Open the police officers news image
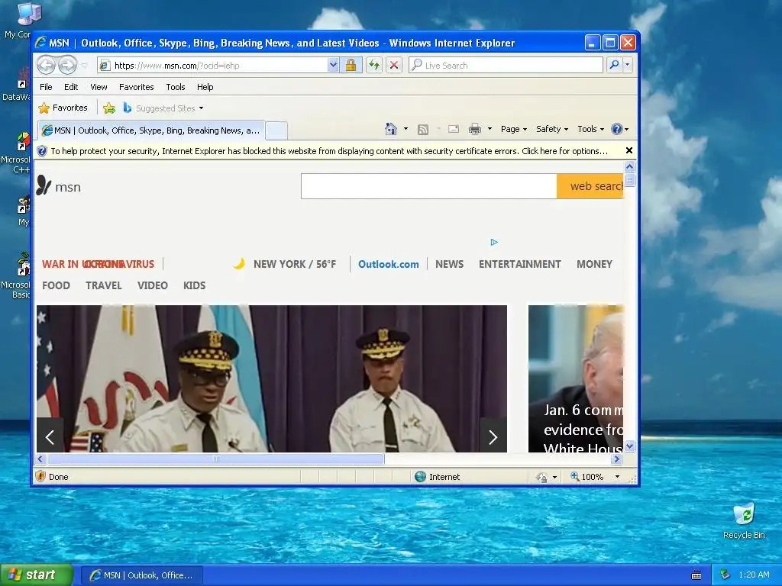This screenshot has width=782, height=586. (x=272, y=378)
